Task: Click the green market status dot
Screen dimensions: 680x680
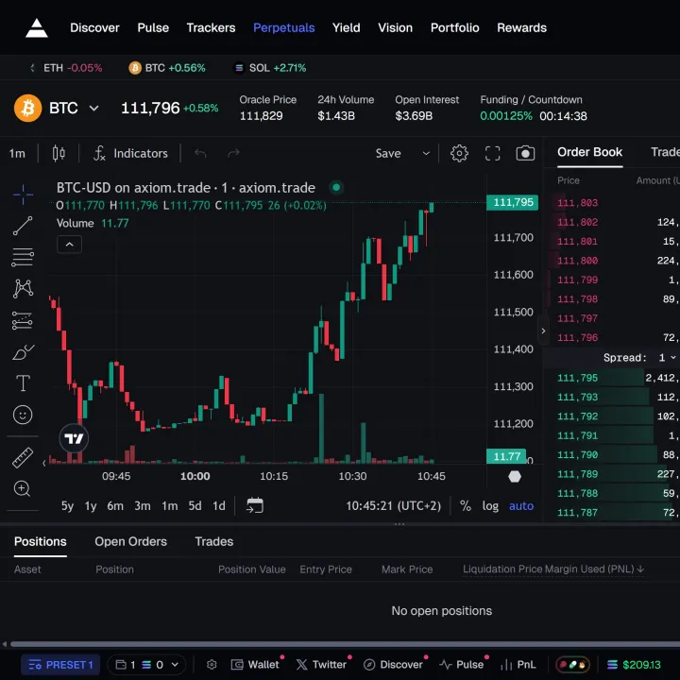Action: pyautogui.click(x=336, y=187)
